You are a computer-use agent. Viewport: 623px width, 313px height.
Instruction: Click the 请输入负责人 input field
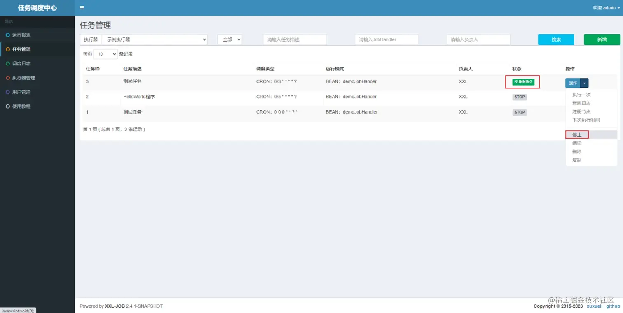(478, 39)
